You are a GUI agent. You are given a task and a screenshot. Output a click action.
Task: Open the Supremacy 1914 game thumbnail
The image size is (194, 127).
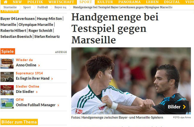coord(7,77)
